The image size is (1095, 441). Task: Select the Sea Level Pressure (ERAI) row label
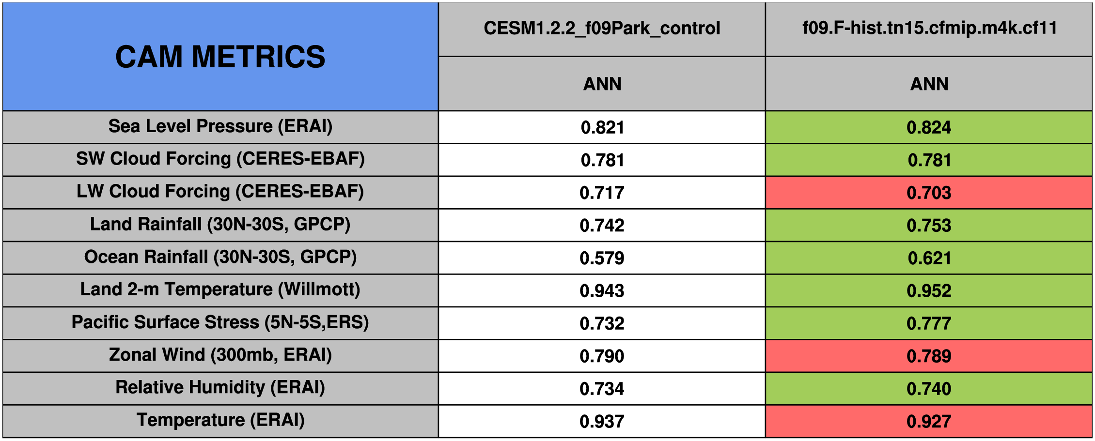tap(220, 126)
